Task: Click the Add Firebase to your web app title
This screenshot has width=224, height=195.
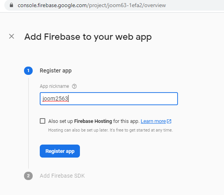Action: tap(88, 37)
